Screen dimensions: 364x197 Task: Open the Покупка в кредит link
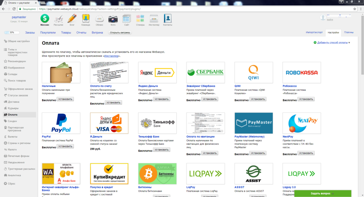[101, 187]
